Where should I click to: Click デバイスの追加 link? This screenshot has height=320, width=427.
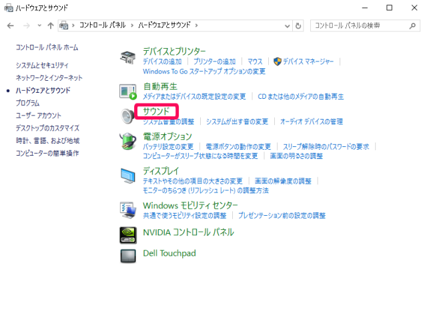point(162,61)
